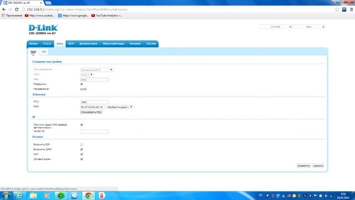Enable the RIP checkbox
Viewport: 355px width, 200px height.
tap(82, 144)
